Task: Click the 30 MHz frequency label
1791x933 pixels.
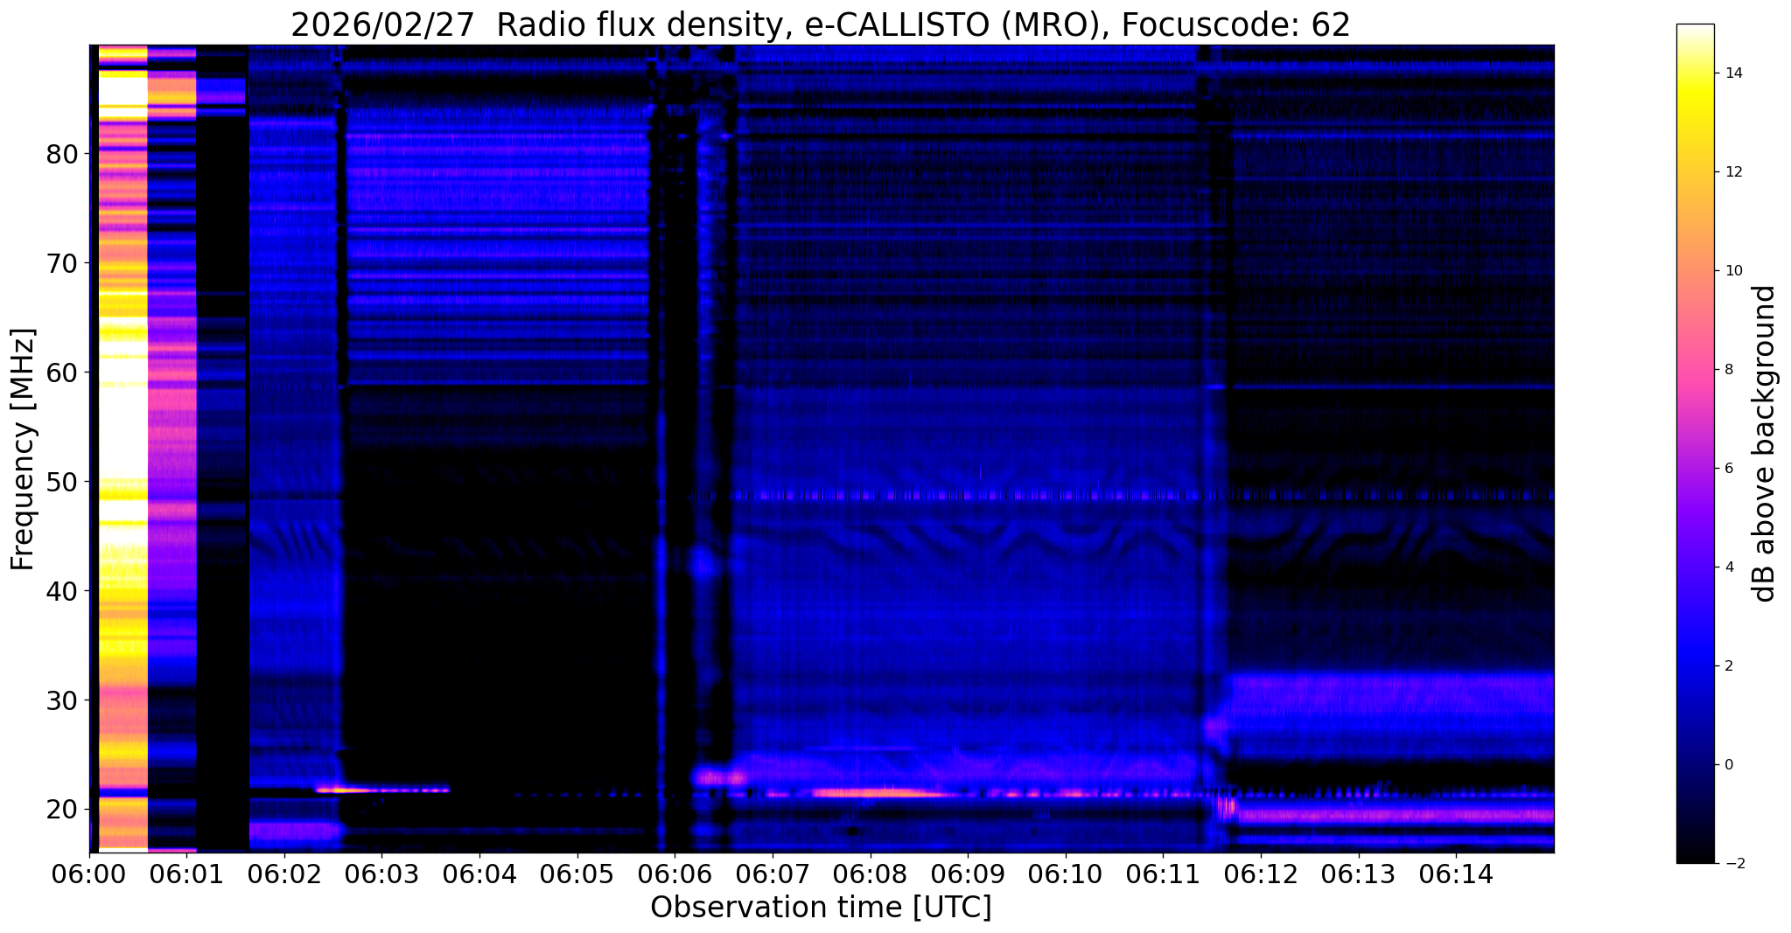Action: click(x=62, y=700)
